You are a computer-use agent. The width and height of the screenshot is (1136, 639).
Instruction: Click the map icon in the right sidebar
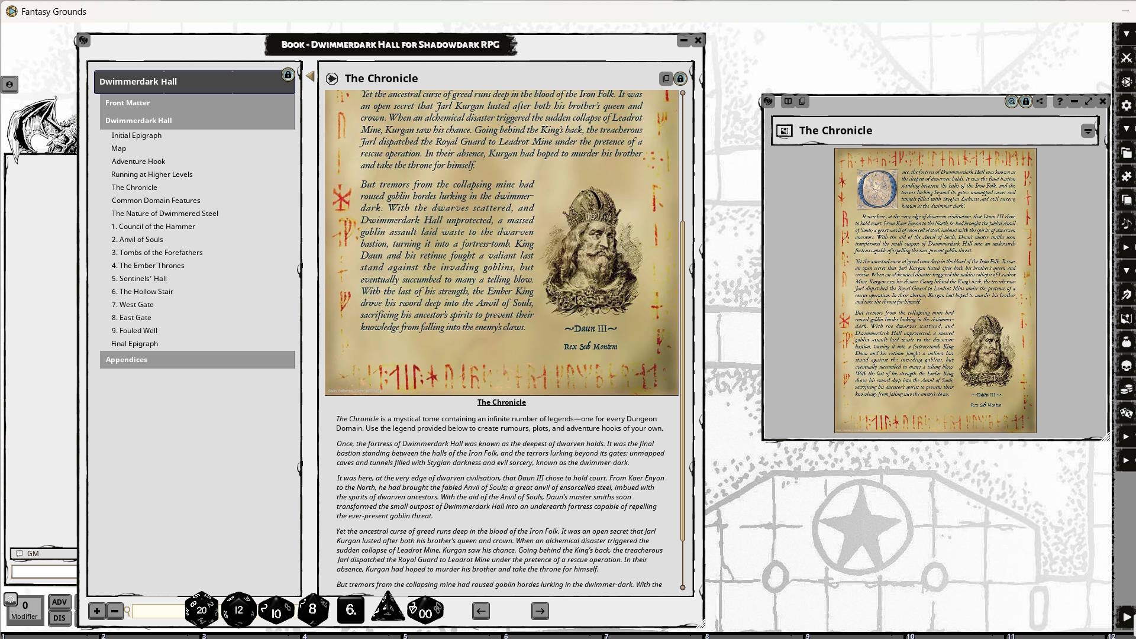[x=1127, y=318]
